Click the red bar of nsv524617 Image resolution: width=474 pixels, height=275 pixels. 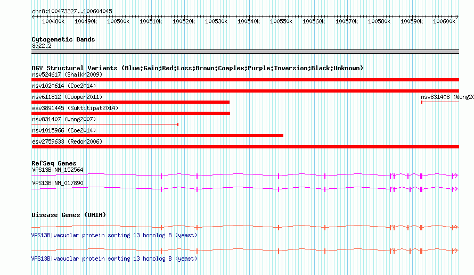[245, 80]
